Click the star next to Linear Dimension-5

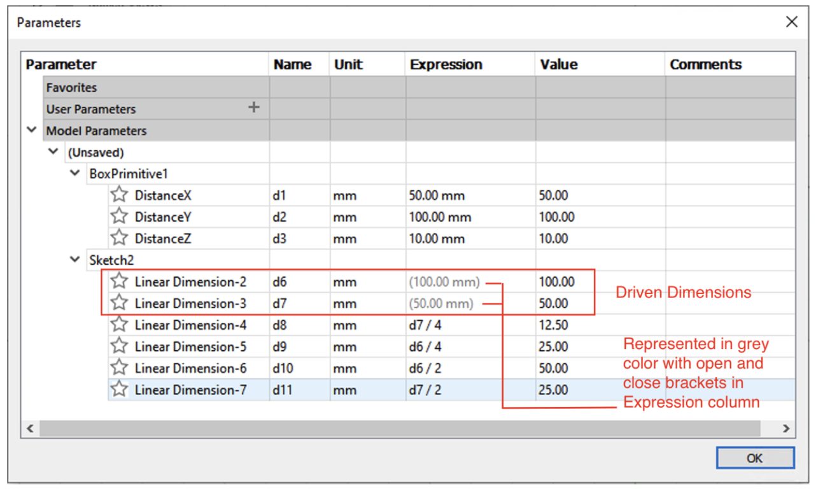click(119, 347)
